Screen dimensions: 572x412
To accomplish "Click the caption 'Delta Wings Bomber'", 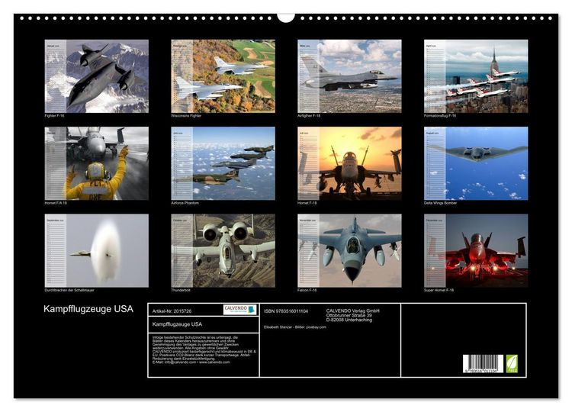I will tap(440, 203).
